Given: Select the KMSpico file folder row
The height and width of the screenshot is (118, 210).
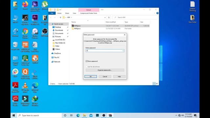Looking at the screenshot, I should pos(110,29).
